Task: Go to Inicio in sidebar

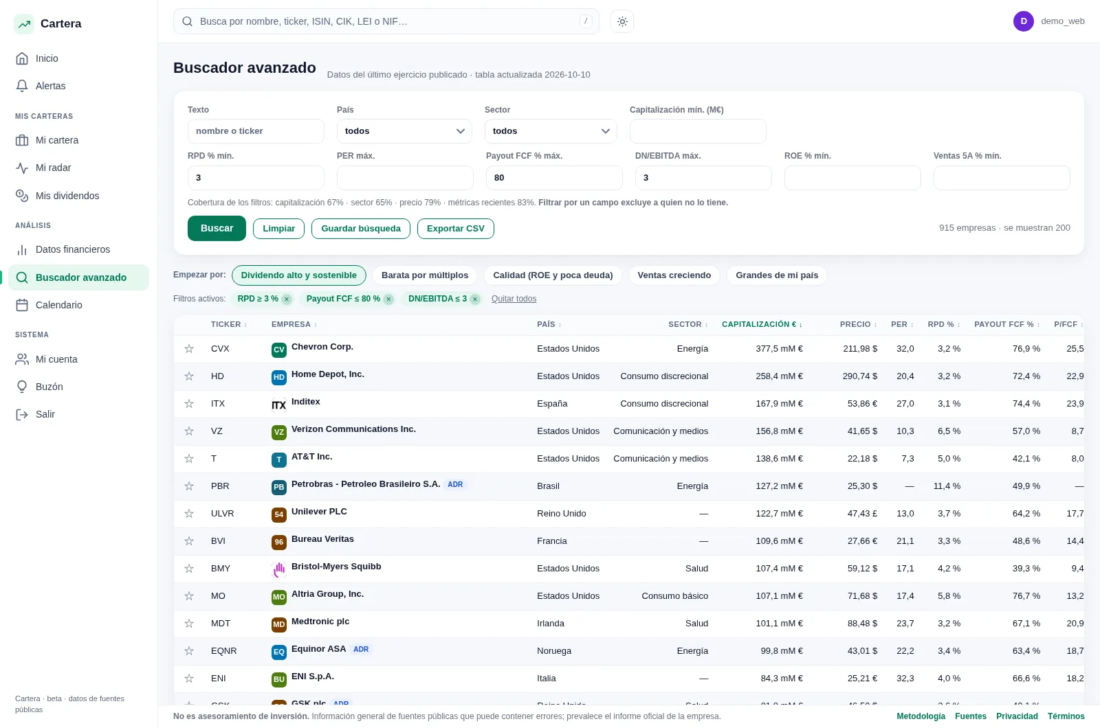Action: pos(78,58)
